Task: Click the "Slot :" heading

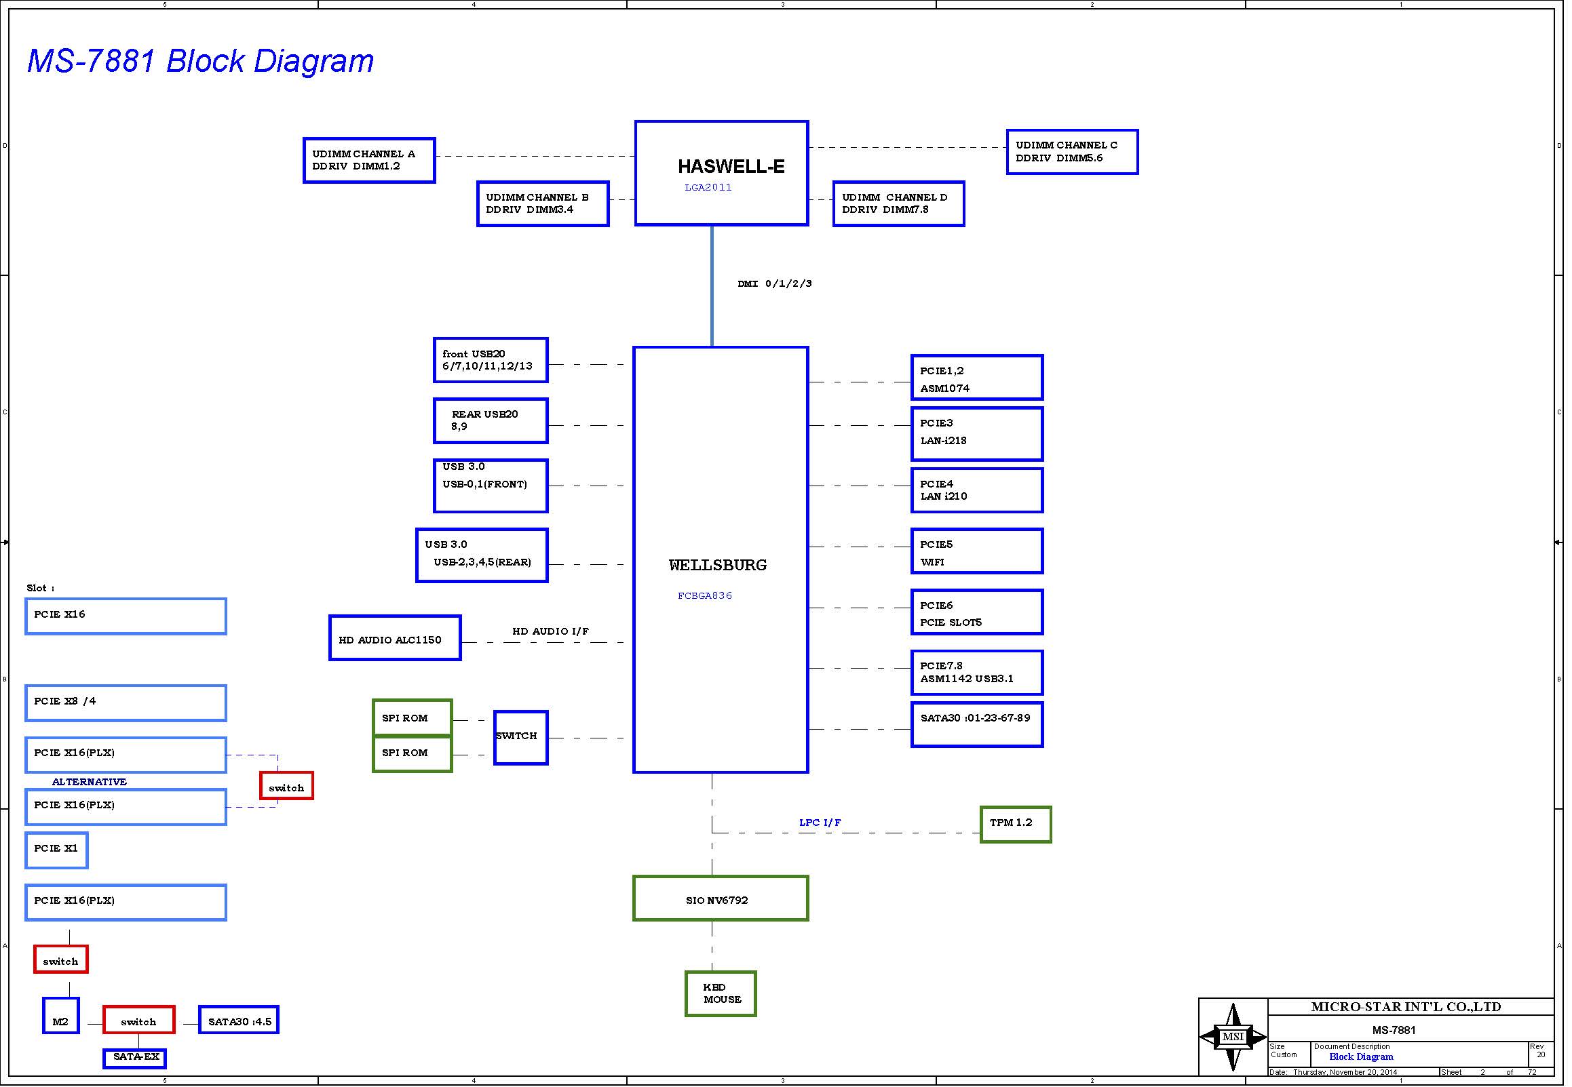Action: pyautogui.click(x=40, y=588)
